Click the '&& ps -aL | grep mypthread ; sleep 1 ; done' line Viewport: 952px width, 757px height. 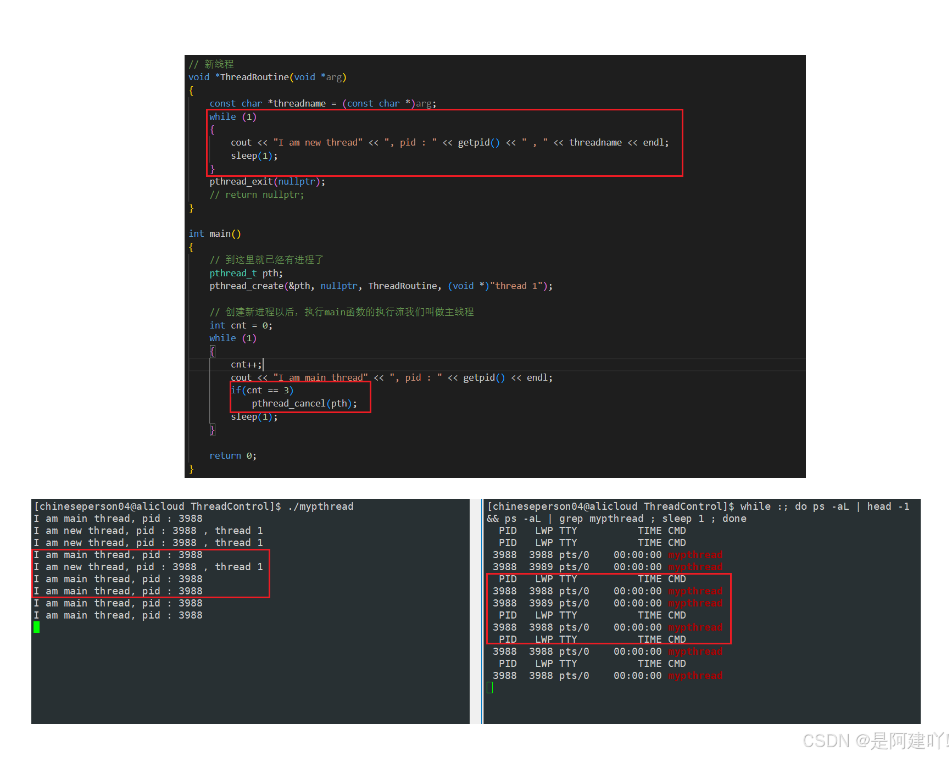(616, 519)
